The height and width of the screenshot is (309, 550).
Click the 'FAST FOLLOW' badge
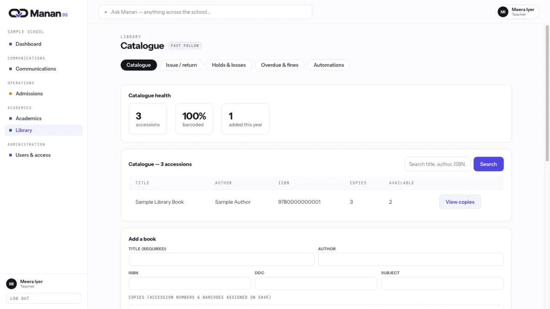coord(185,46)
